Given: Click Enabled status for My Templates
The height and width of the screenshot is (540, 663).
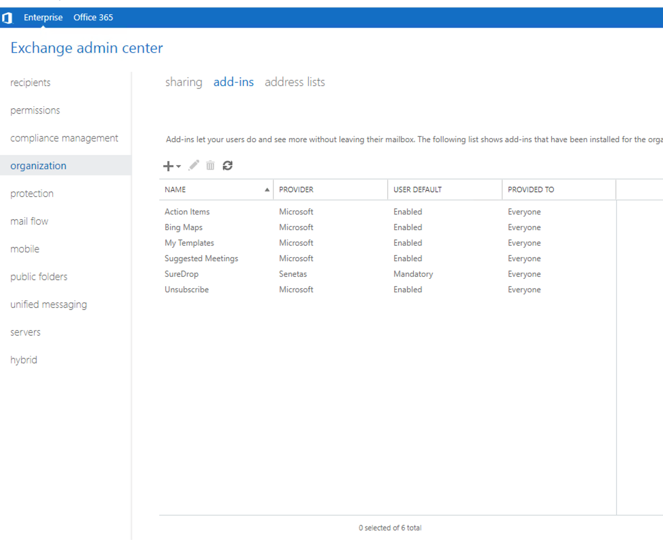Looking at the screenshot, I should coord(408,243).
